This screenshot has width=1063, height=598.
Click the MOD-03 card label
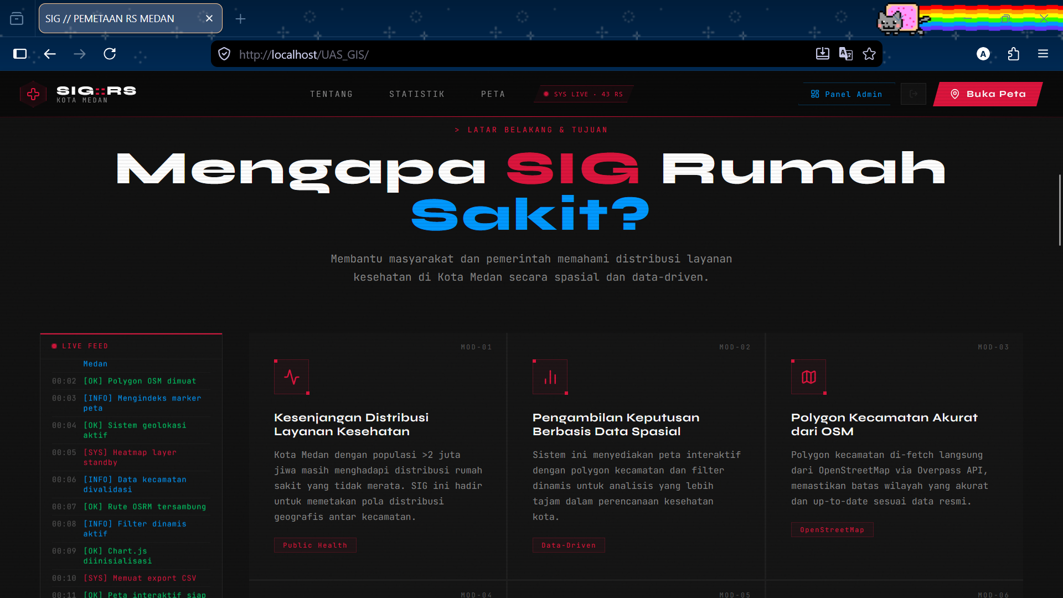coord(993,347)
